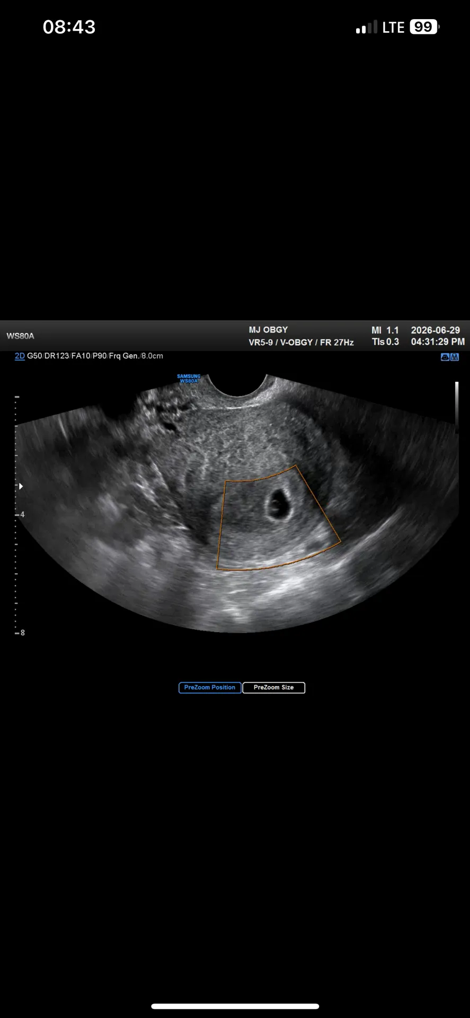Click the image rotate icon
470x1018 pixels.
click(x=445, y=357)
